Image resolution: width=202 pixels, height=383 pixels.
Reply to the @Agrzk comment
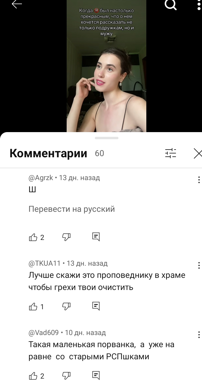tap(96, 237)
